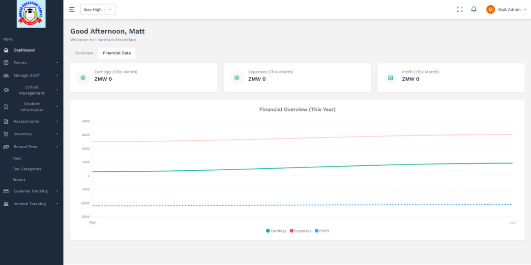Go to the Fees Report page
The height and width of the screenshot is (265, 531).
pyautogui.click(x=19, y=180)
